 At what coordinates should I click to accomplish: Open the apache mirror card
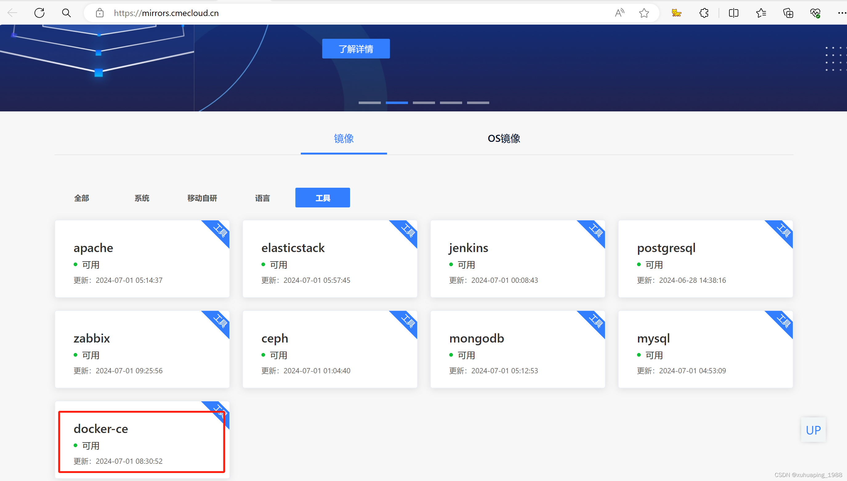[x=142, y=259]
